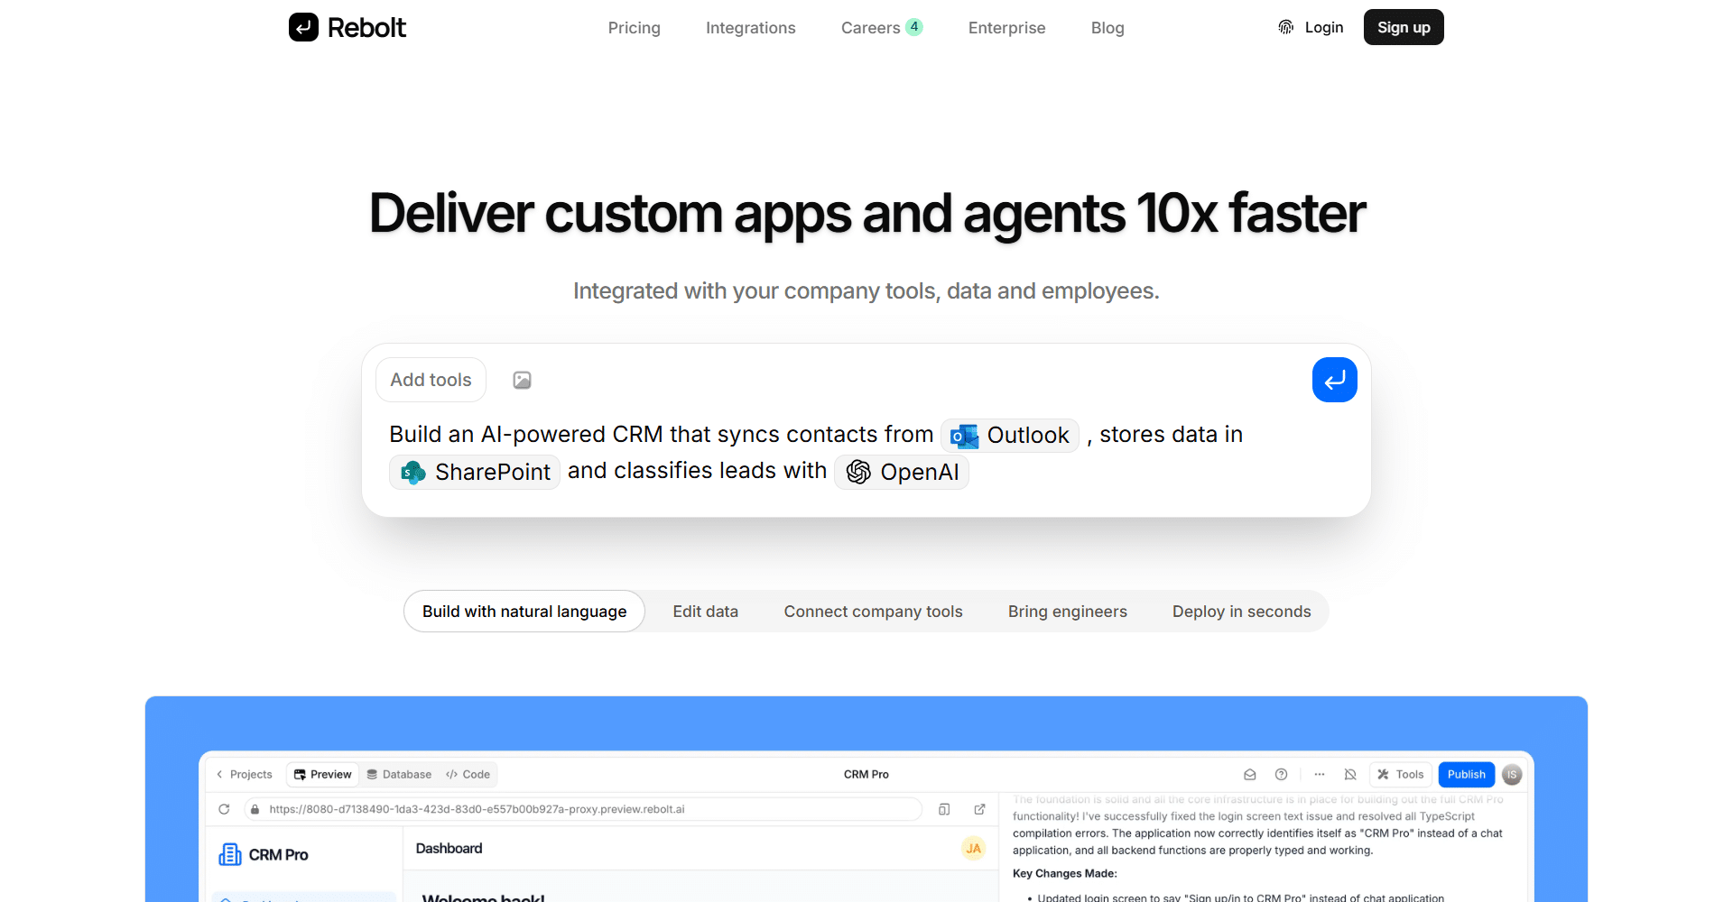This screenshot has width=1733, height=902.
Task: Submit the prompt with the blue enter button
Action: click(1334, 380)
